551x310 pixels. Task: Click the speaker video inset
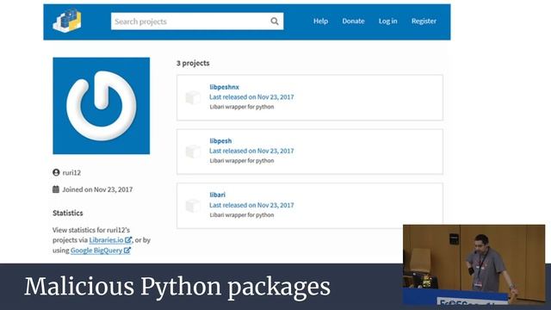pyautogui.click(x=474, y=264)
